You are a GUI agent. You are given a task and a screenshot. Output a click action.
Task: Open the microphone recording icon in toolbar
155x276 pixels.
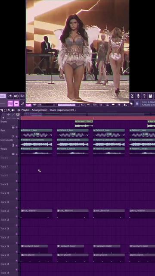(x=138, y=96)
